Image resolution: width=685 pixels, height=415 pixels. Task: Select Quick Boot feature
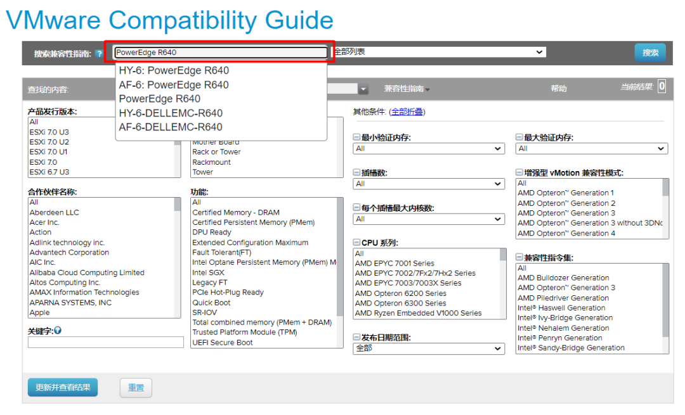(211, 302)
